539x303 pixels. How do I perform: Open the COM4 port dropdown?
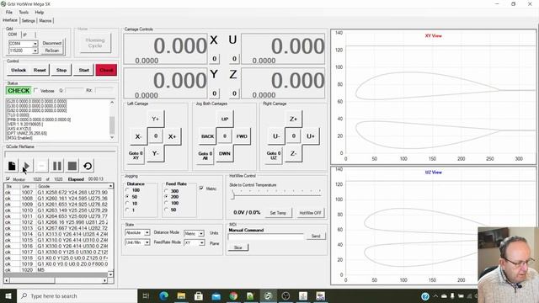pyautogui.click(x=35, y=44)
